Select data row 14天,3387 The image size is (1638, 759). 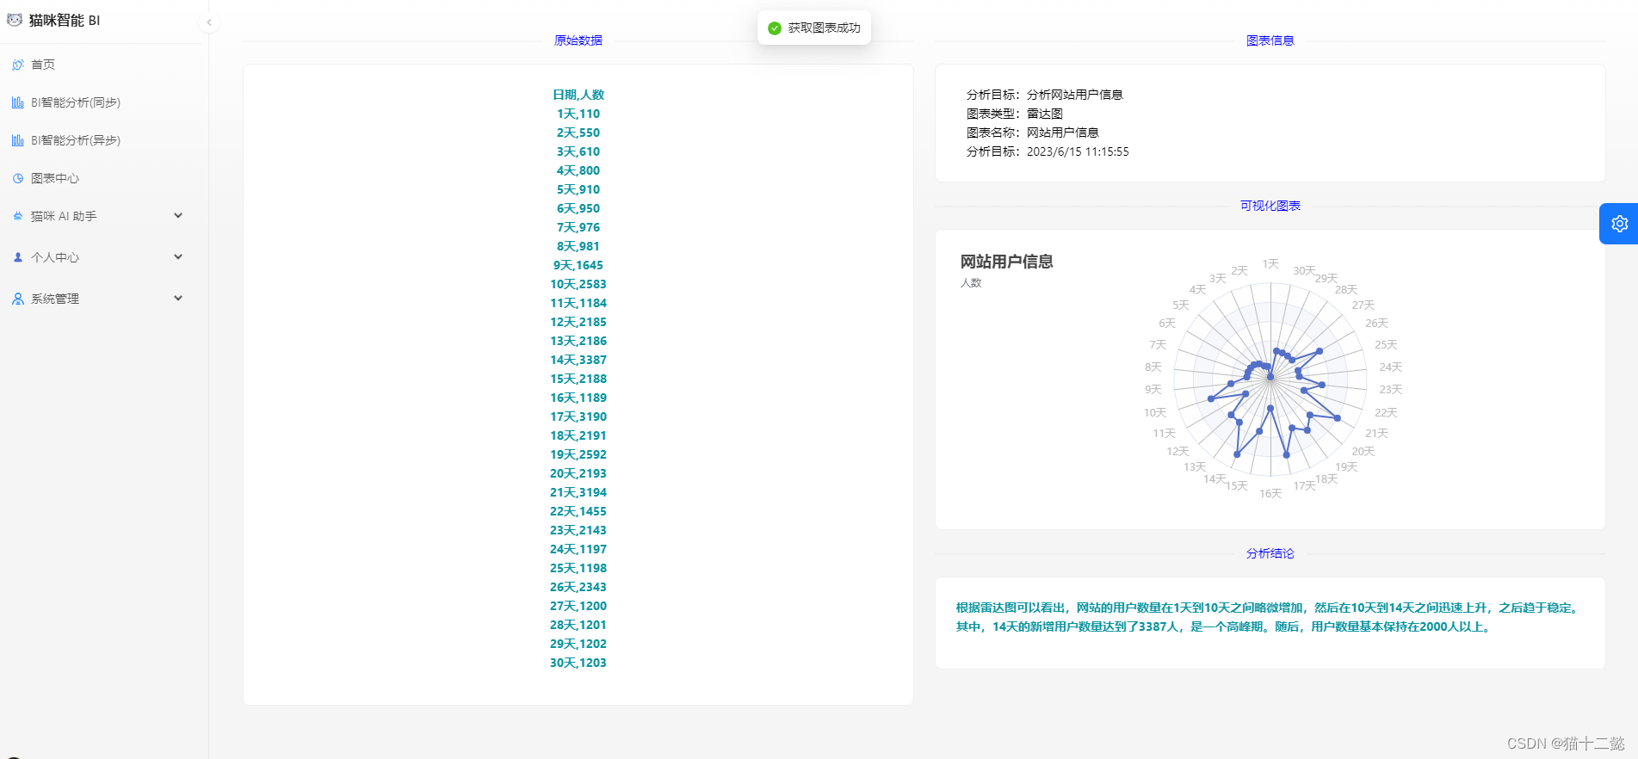[x=578, y=360]
